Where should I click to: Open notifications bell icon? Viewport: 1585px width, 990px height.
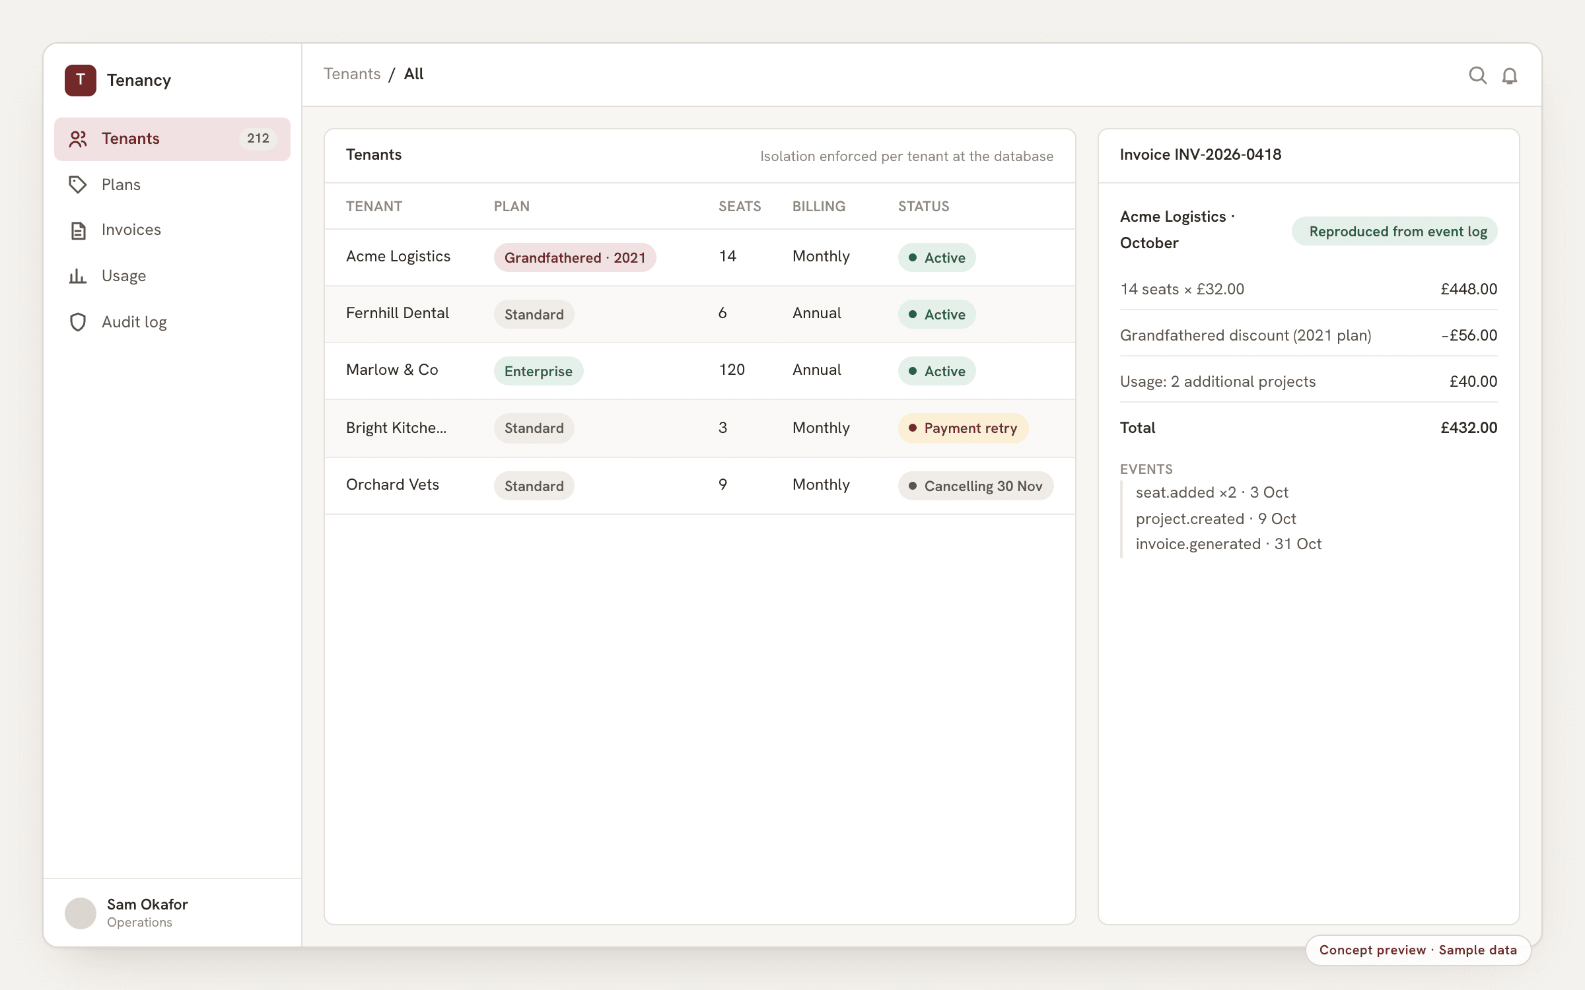1510,76
